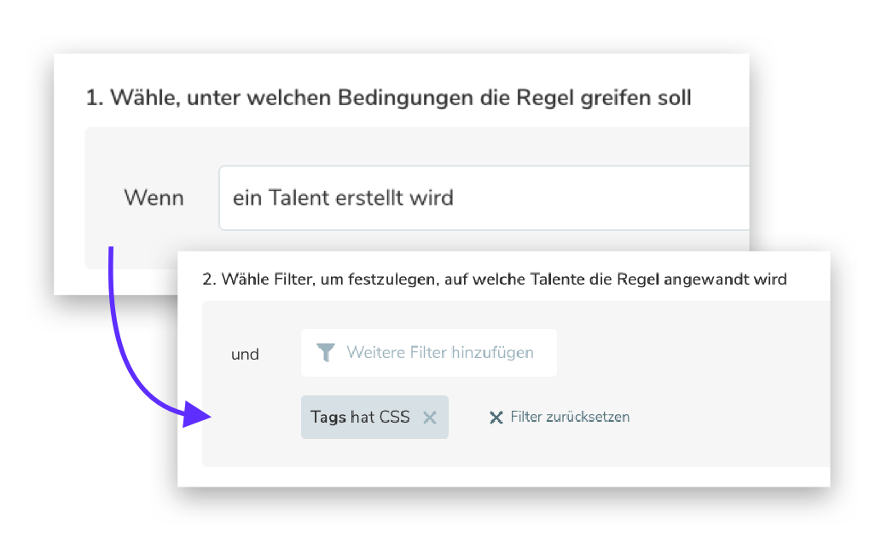Click the "Wenn" label
Screen dimensions: 876x536
click(154, 199)
